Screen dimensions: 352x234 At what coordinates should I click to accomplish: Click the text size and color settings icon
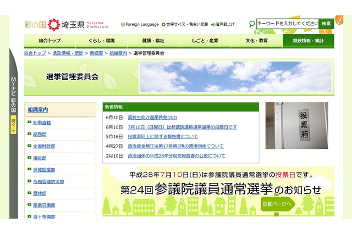click(164, 25)
